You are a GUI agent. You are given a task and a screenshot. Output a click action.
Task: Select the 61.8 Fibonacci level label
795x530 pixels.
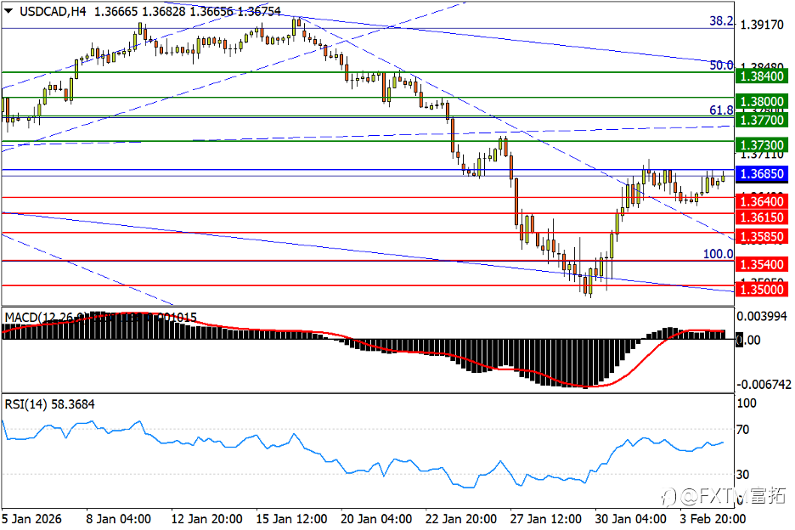click(721, 110)
